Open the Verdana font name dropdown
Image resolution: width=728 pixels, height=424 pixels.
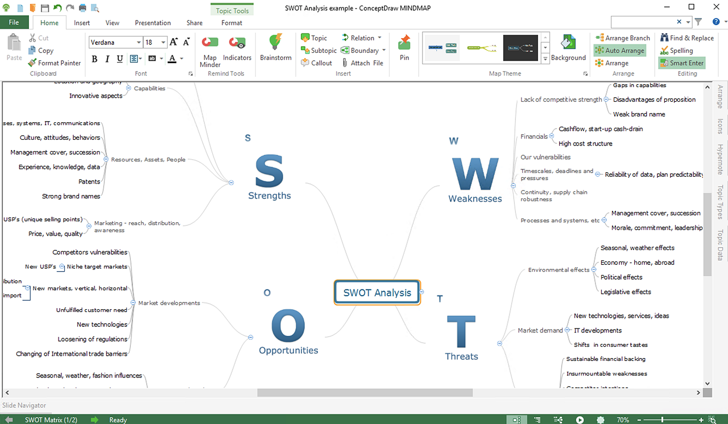pos(139,43)
